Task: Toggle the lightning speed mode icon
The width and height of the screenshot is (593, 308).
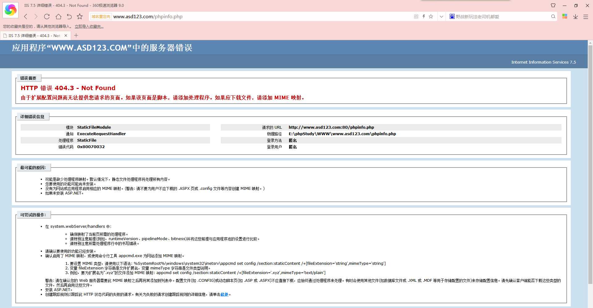Action: [x=424, y=17]
